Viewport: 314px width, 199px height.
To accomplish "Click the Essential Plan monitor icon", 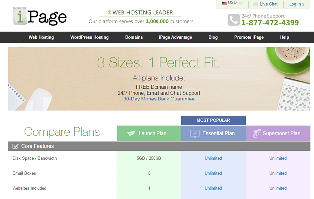I will [x=195, y=134].
